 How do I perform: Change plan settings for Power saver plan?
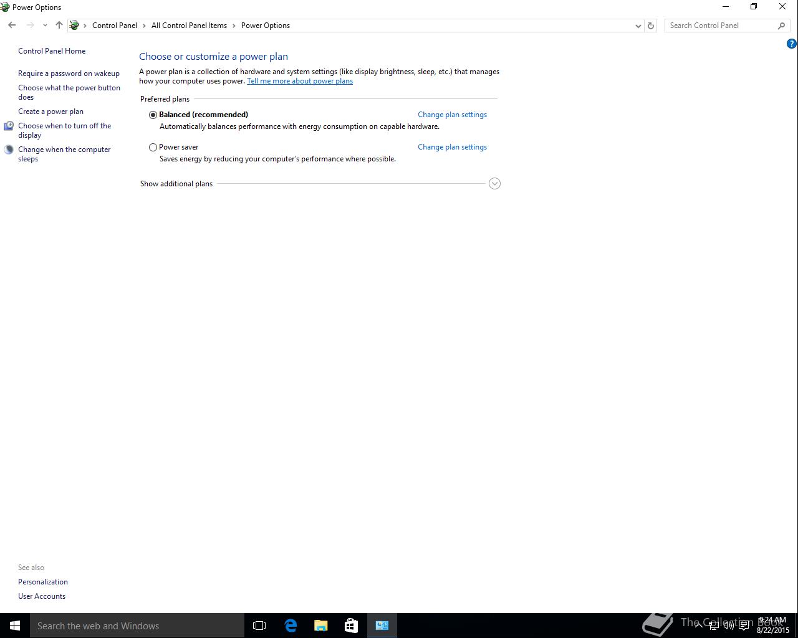(x=452, y=147)
